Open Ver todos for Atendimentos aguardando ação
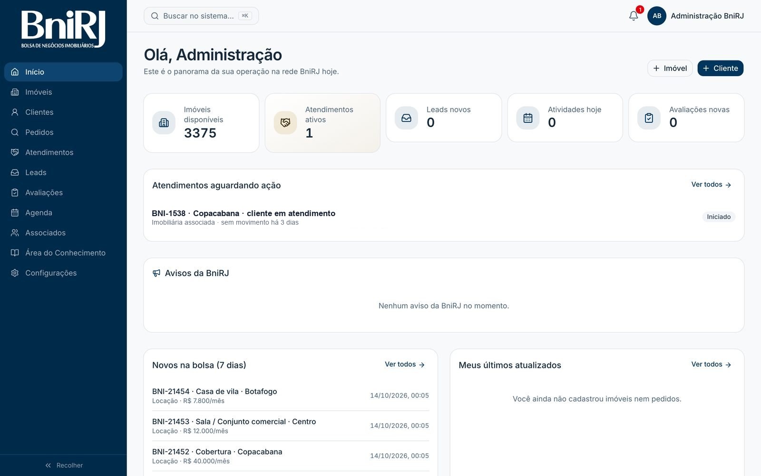761x476 pixels. pyautogui.click(x=711, y=185)
